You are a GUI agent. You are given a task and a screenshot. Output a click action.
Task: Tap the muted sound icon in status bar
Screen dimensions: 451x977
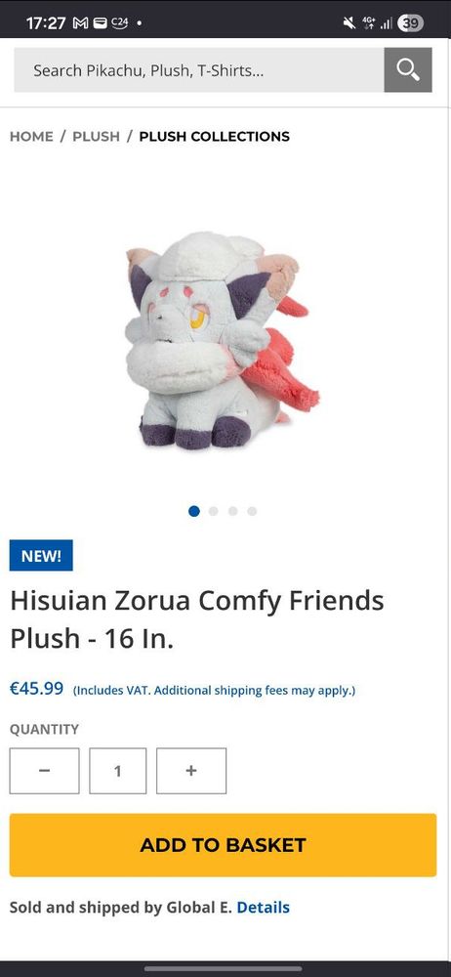coord(348,23)
